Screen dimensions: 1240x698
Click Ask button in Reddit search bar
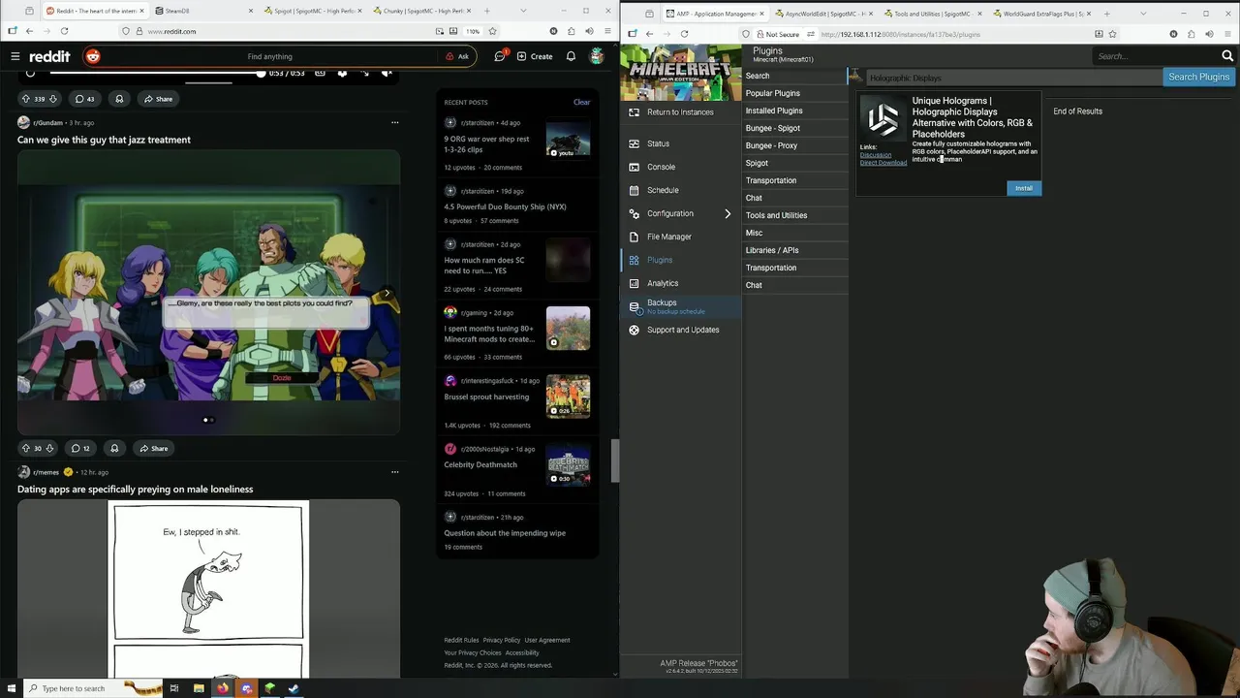point(457,56)
